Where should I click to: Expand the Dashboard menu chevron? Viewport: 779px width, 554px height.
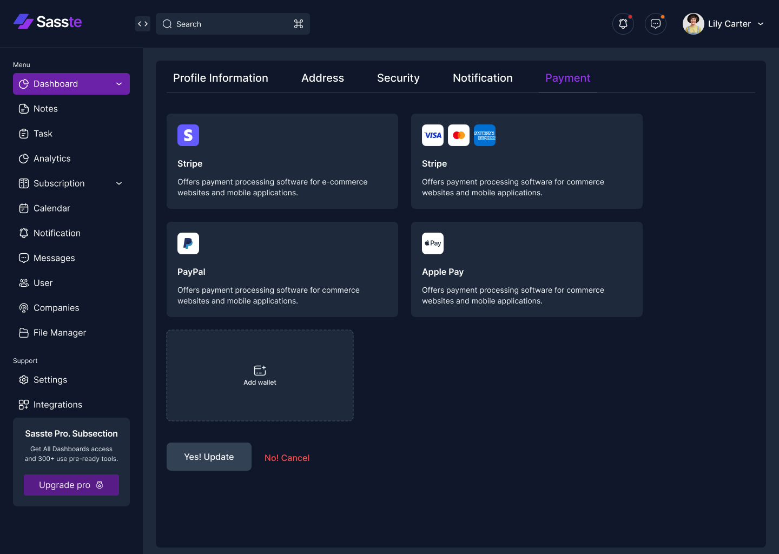(x=119, y=84)
